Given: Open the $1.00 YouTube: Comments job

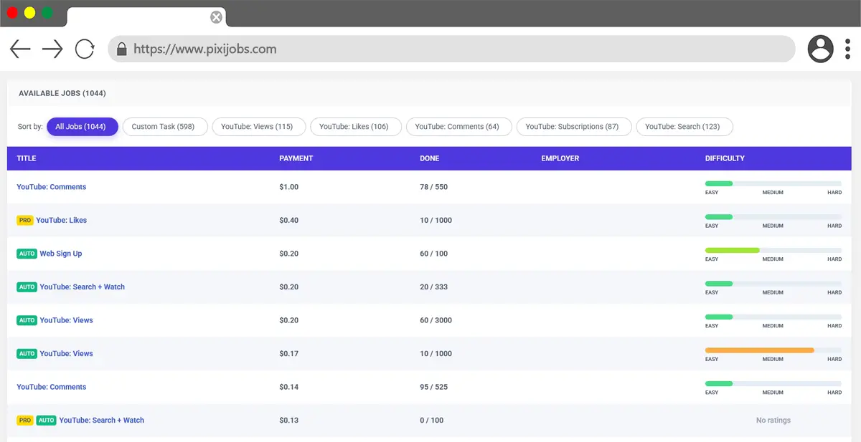Looking at the screenshot, I should coord(52,187).
